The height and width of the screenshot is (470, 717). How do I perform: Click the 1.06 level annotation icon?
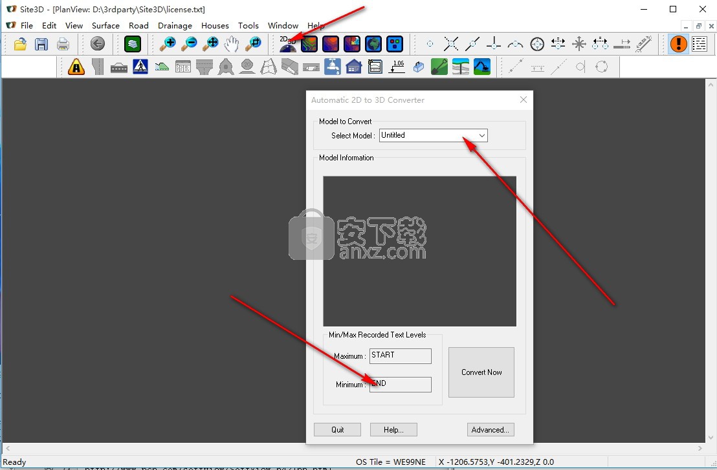(x=397, y=67)
